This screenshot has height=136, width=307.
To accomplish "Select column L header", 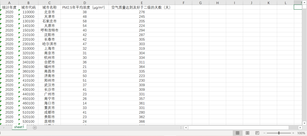I will point(286,3).
